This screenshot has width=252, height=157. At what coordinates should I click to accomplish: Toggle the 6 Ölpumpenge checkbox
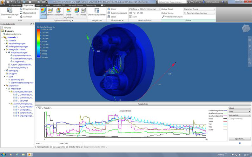[14, 116]
